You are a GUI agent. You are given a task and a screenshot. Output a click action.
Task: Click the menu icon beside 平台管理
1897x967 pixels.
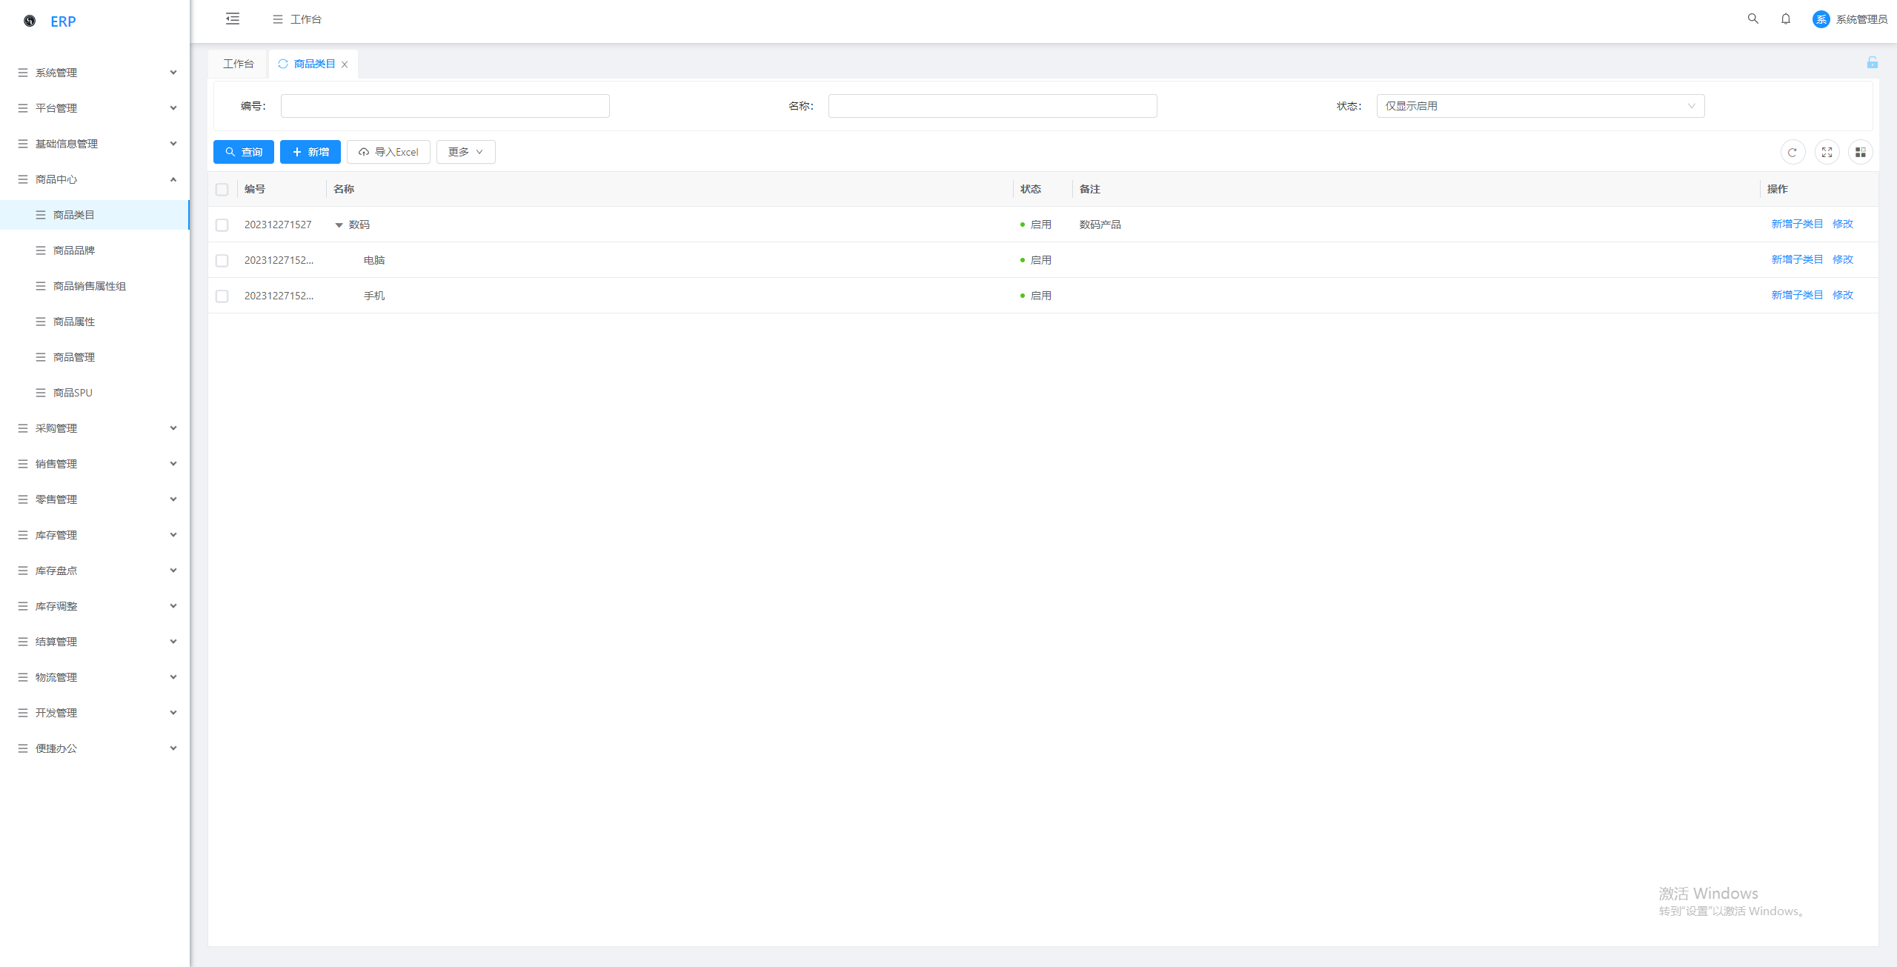click(x=23, y=108)
